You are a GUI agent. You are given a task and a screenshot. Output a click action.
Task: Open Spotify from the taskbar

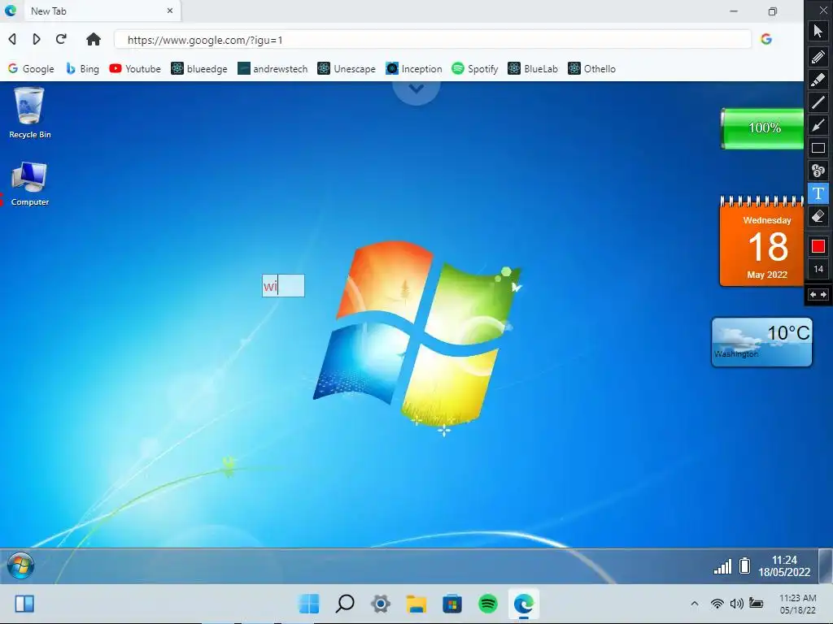pos(488,604)
